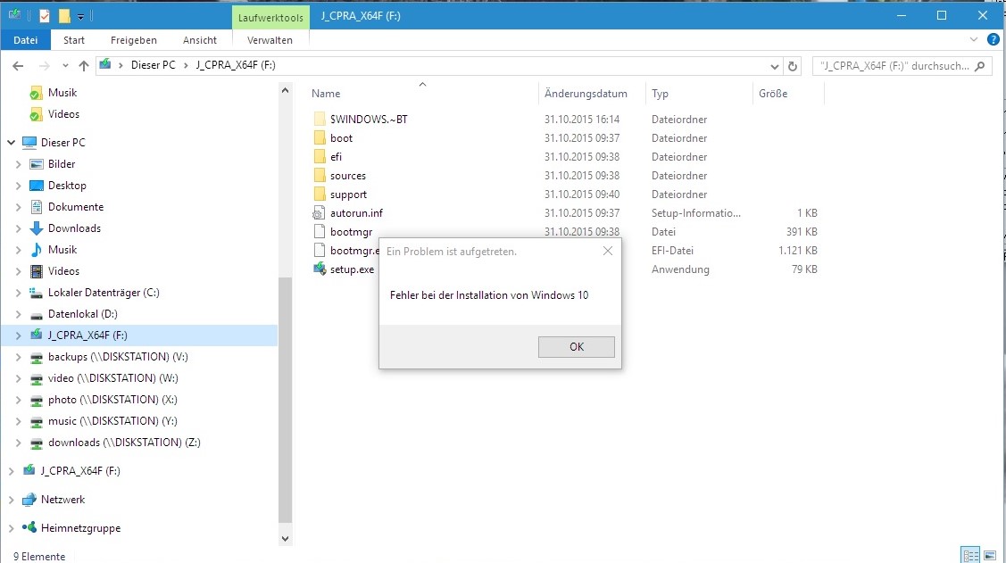Sort by the Typ column header
The height and width of the screenshot is (563, 1006).
660,94
